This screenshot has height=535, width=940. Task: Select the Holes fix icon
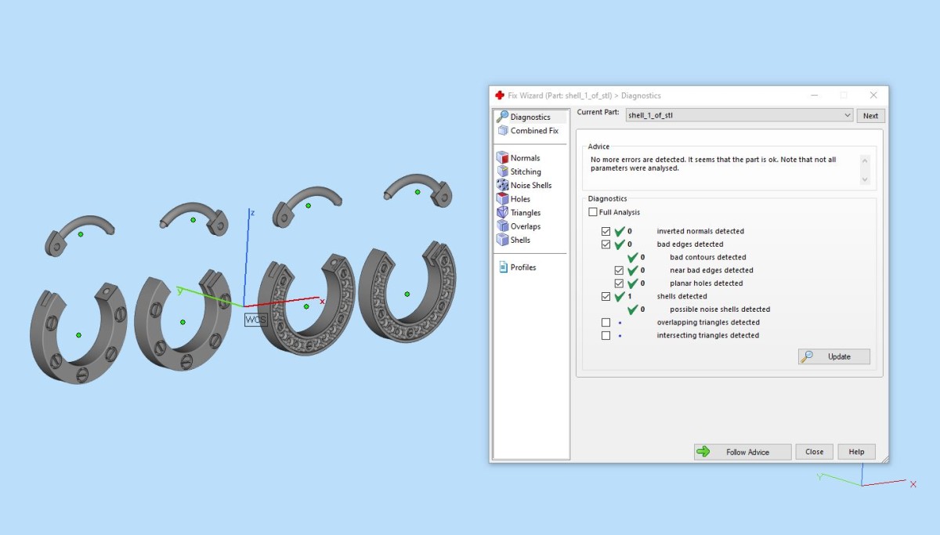502,199
